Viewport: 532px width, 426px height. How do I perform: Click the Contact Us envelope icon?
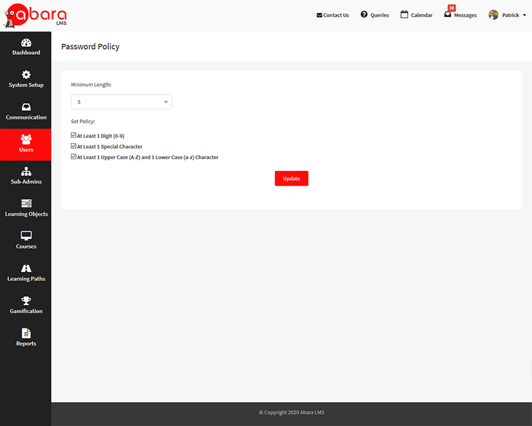319,15
